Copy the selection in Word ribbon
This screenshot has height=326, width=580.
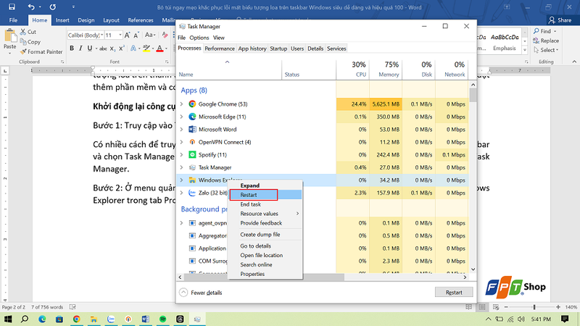pyautogui.click(x=30, y=42)
